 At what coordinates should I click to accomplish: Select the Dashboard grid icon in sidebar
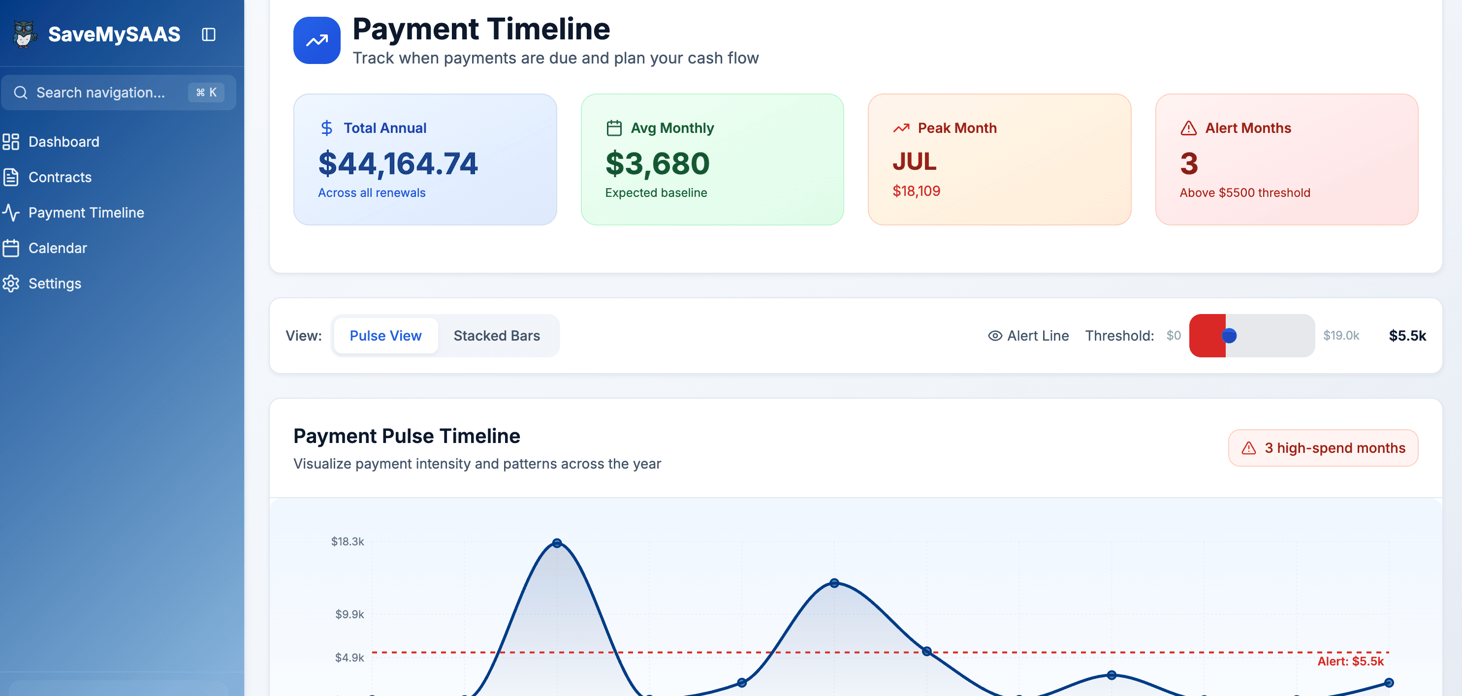(x=12, y=142)
